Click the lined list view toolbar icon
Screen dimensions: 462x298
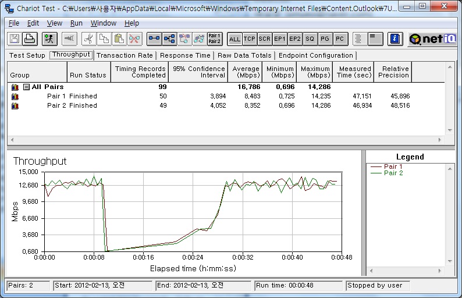pyautogui.click(x=375, y=39)
